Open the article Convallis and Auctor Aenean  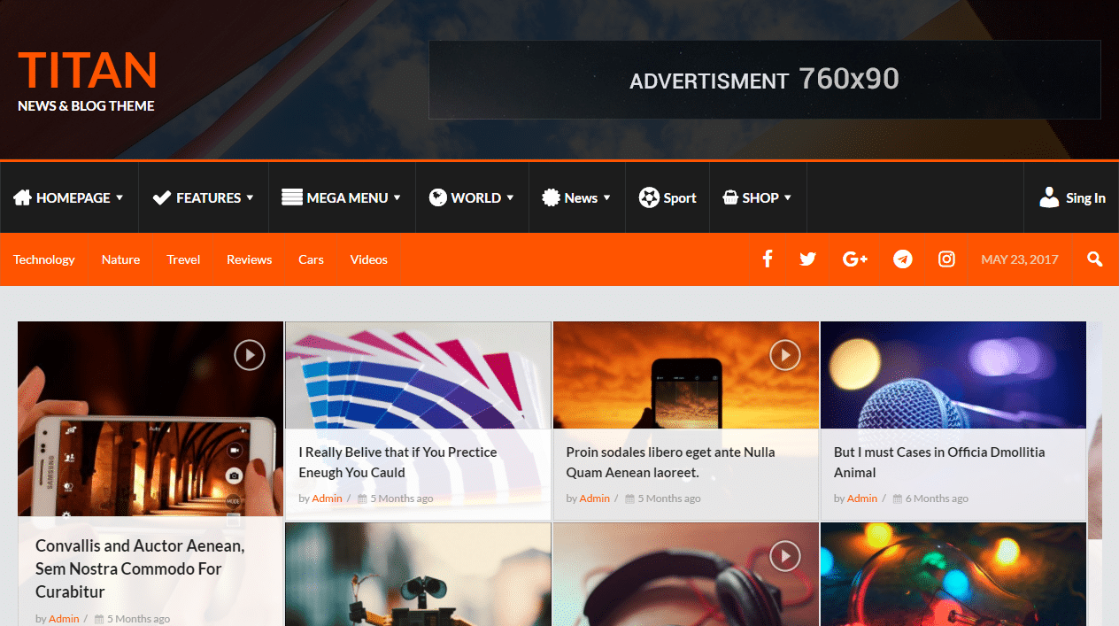pyautogui.click(x=140, y=568)
